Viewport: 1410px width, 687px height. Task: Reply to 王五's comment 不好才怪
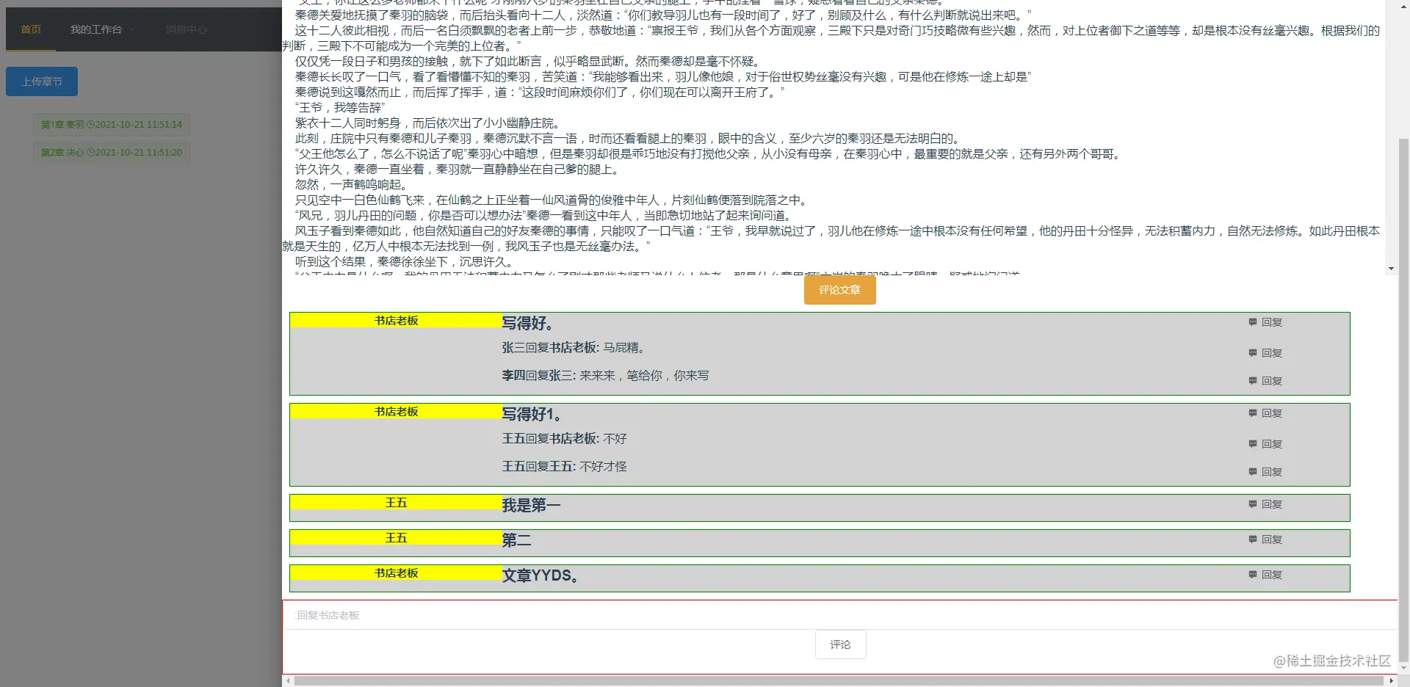click(1265, 472)
